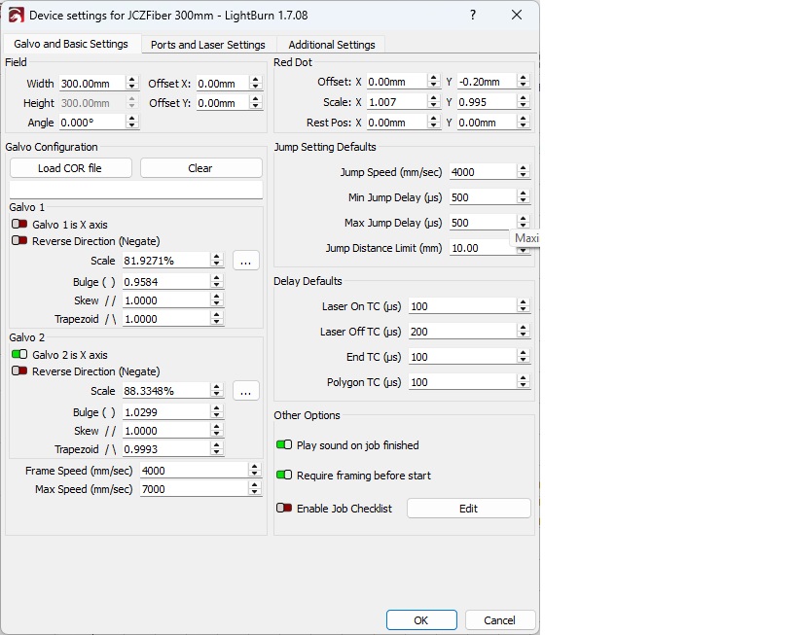Image resolution: width=797 pixels, height=635 pixels.
Task: Open Galvo 1 Scale ellipsis button
Action: coord(245,261)
